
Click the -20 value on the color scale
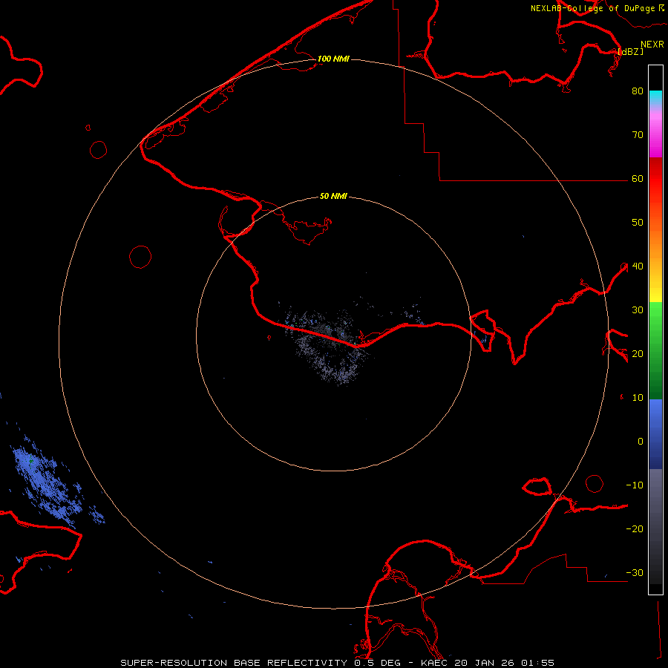click(x=635, y=529)
